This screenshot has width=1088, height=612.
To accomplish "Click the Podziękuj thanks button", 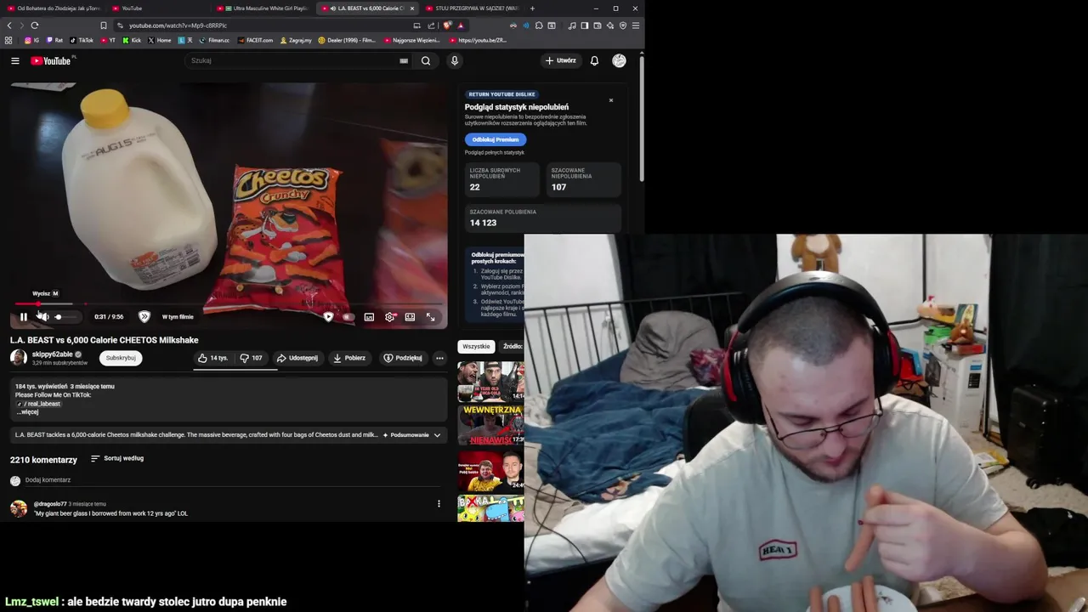I will pyautogui.click(x=403, y=358).
